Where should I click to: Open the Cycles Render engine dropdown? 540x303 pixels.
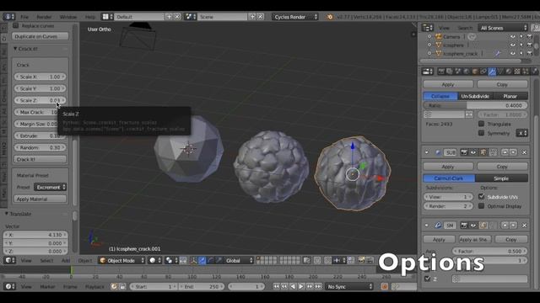[x=295, y=17]
